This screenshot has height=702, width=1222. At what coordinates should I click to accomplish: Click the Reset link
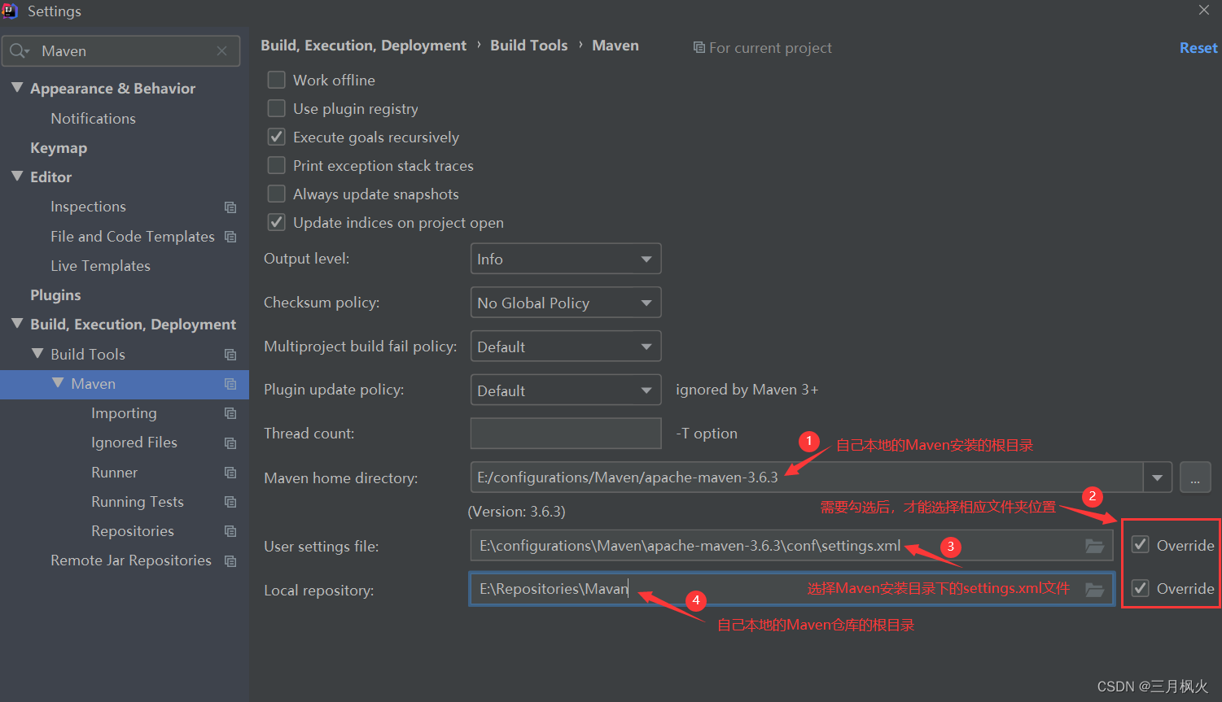coord(1198,48)
